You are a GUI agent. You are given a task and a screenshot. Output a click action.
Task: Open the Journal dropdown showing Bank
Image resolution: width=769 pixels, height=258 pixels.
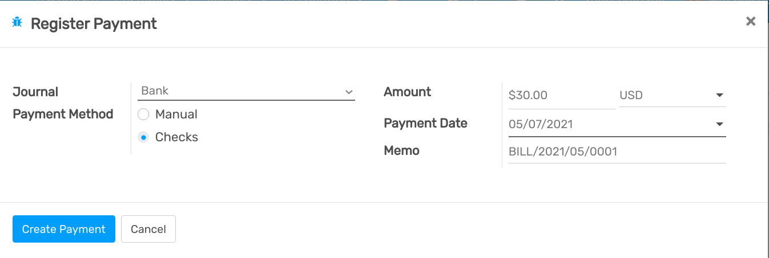[240, 91]
